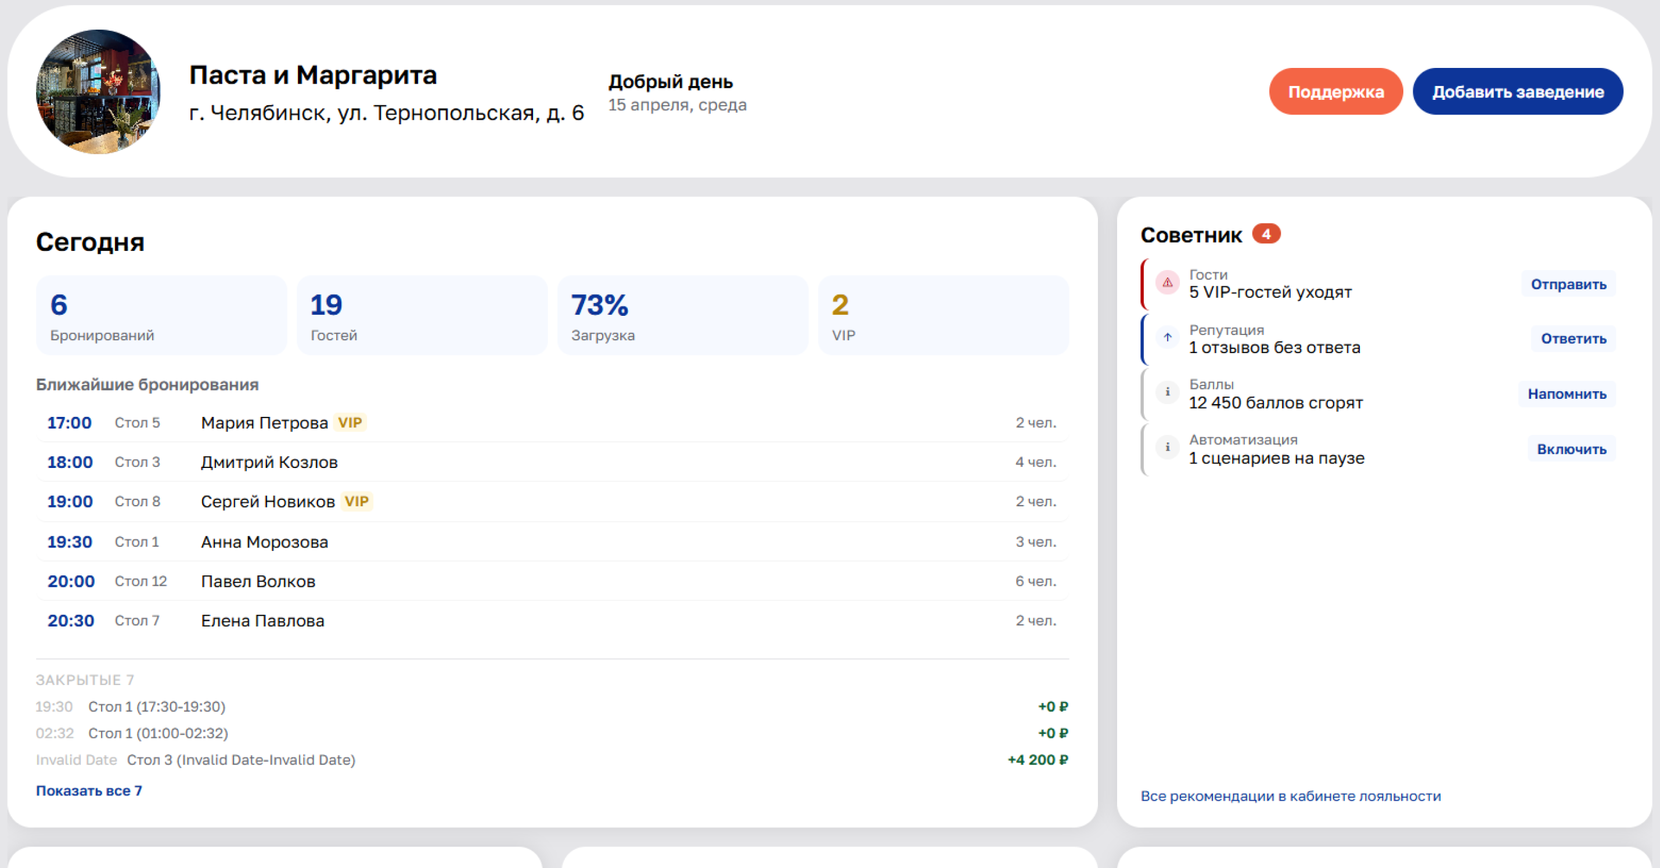Select the 6 Бронирований stat card
This screenshot has width=1660, height=868.
[161, 316]
